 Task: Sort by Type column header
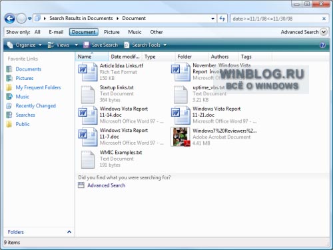click(x=159, y=57)
